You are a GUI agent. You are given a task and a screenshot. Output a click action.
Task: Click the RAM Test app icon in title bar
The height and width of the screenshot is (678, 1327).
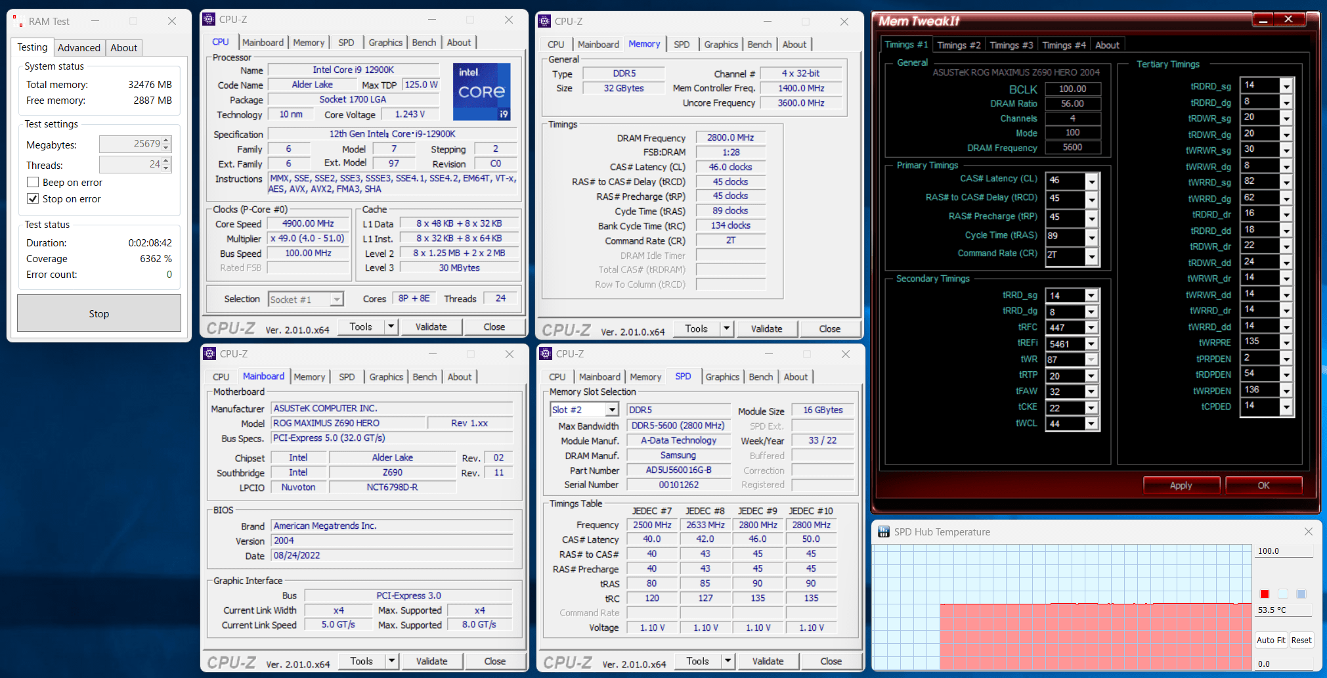18,22
